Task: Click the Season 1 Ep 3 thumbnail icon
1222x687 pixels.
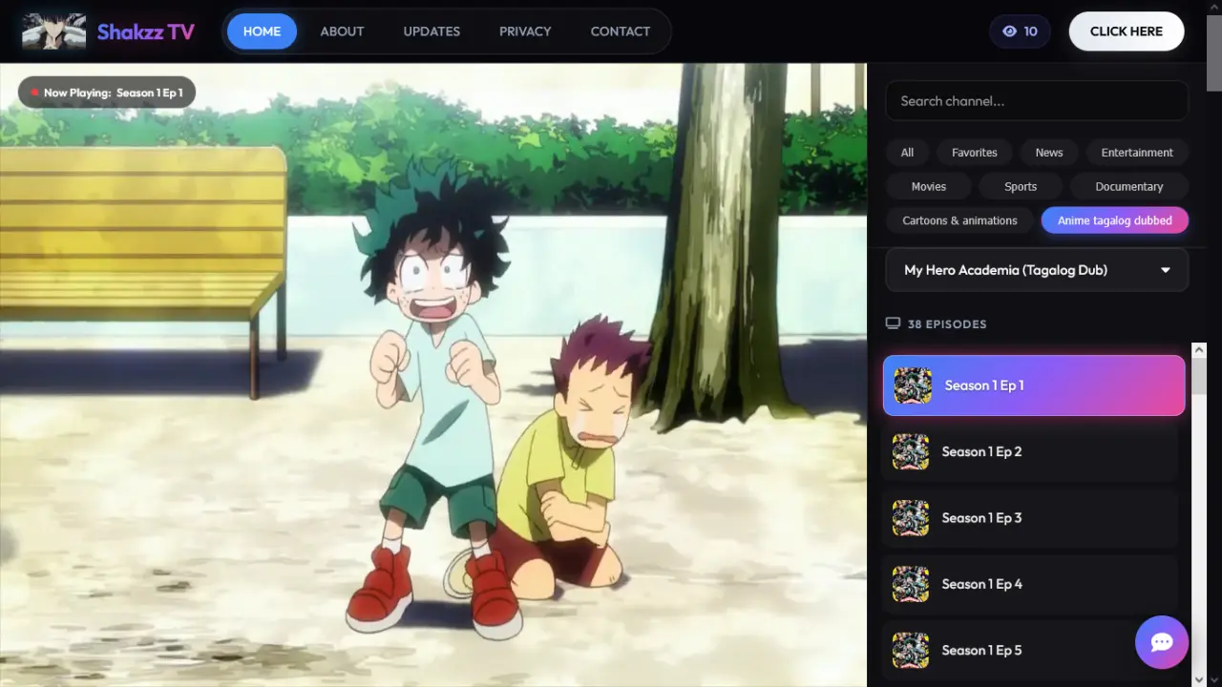Action: [x=911, y=518]
